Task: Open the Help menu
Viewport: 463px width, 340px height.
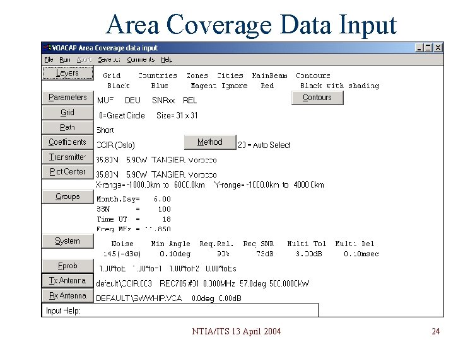Action: click(x=167, y=60)
